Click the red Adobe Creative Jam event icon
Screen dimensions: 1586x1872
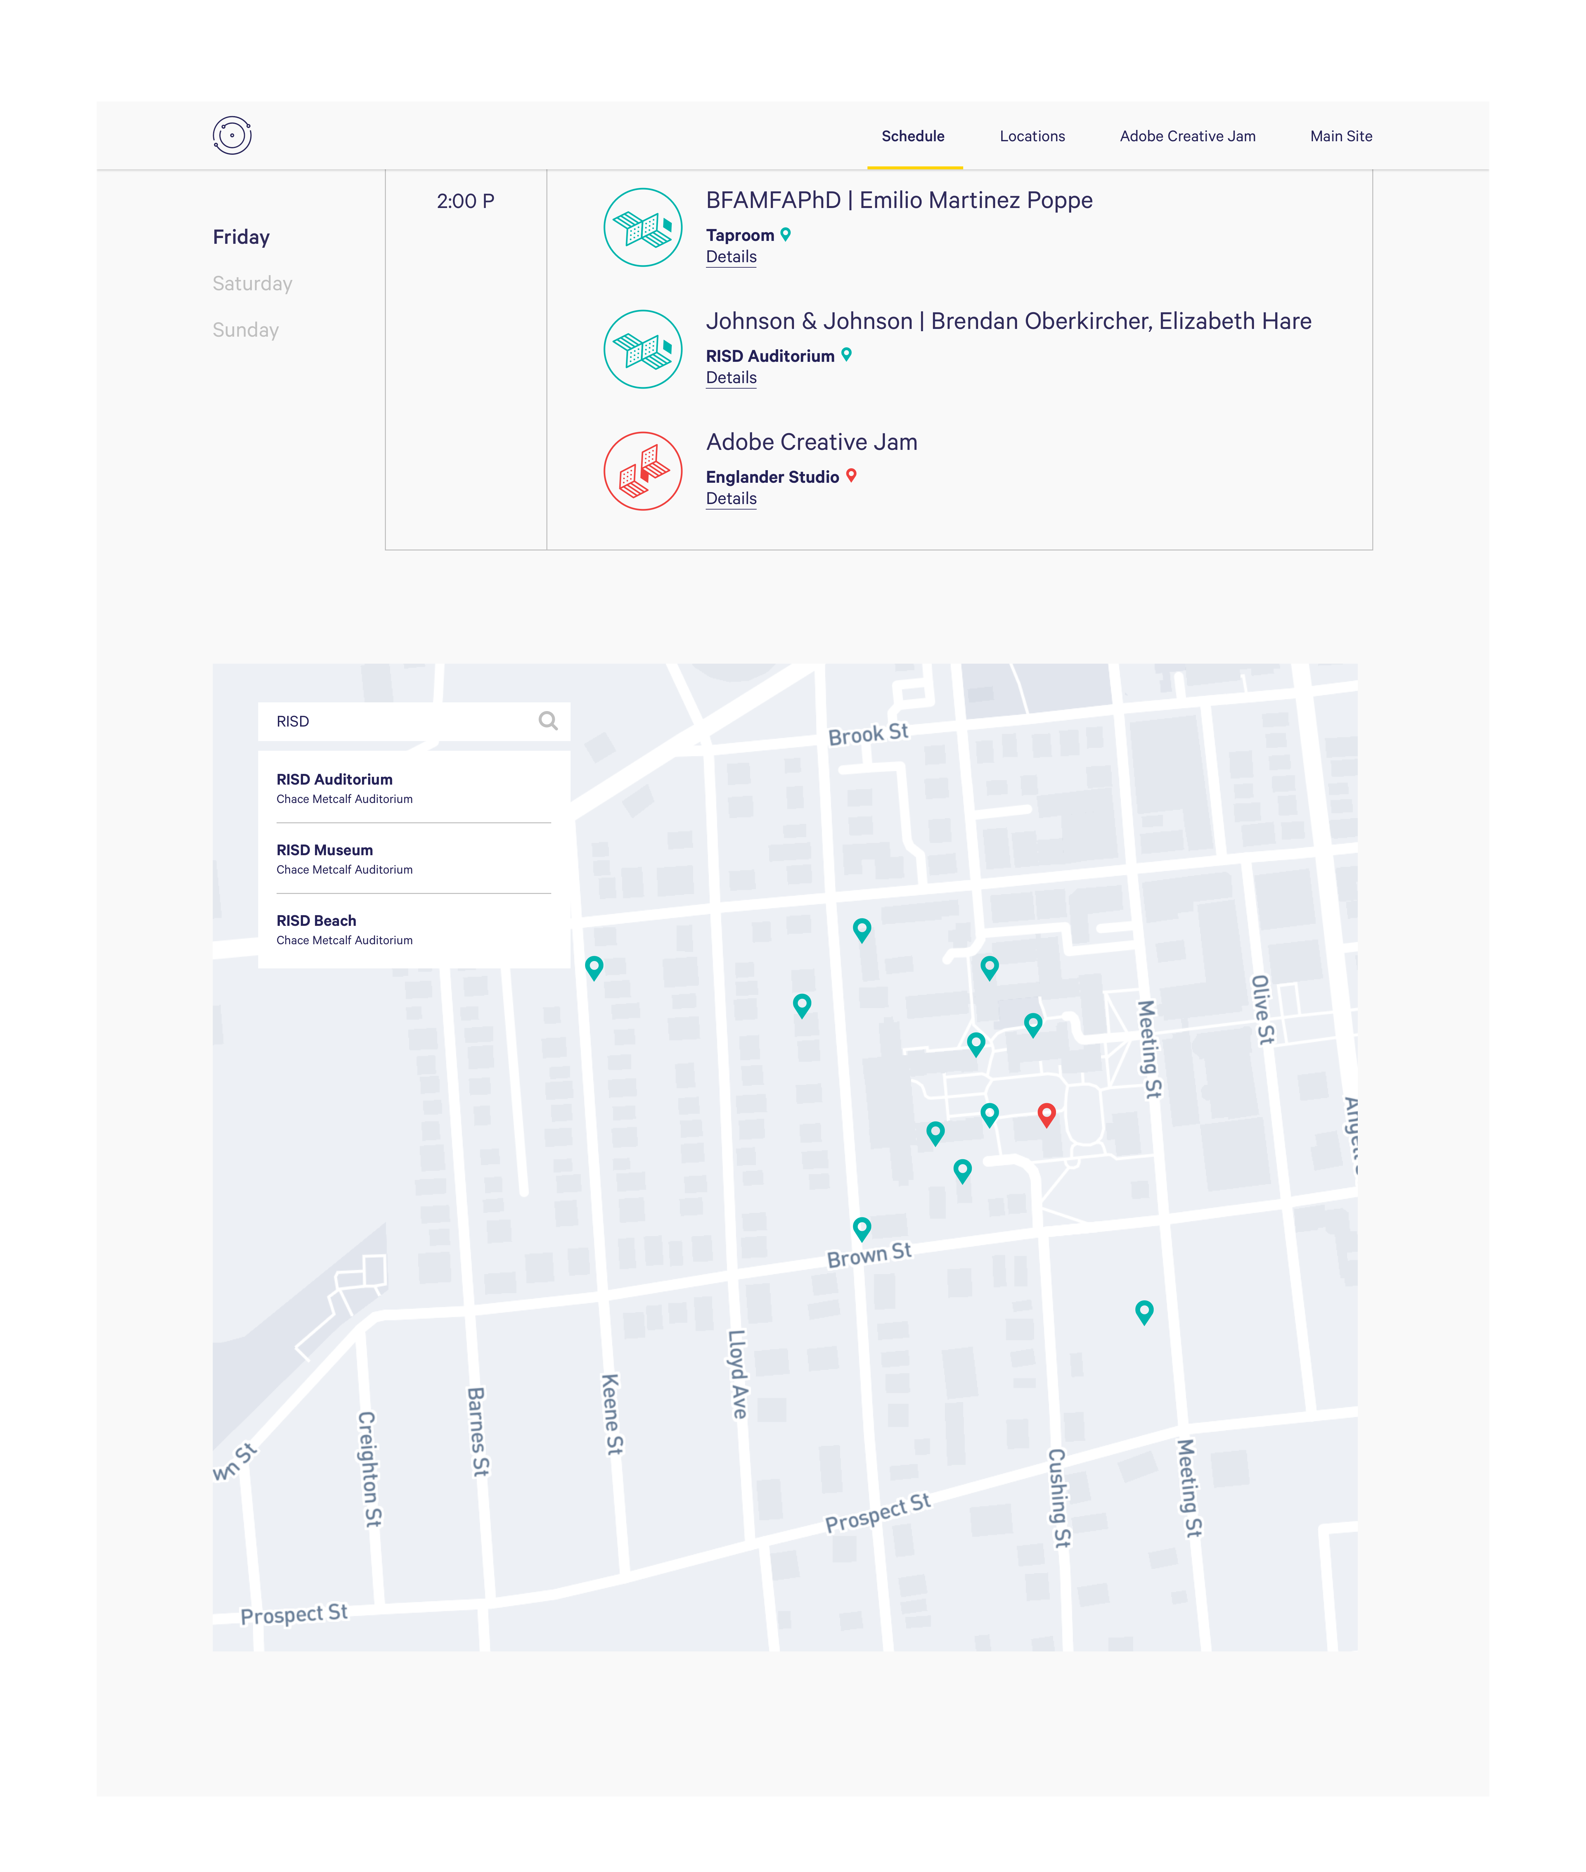tap(643, 471)
